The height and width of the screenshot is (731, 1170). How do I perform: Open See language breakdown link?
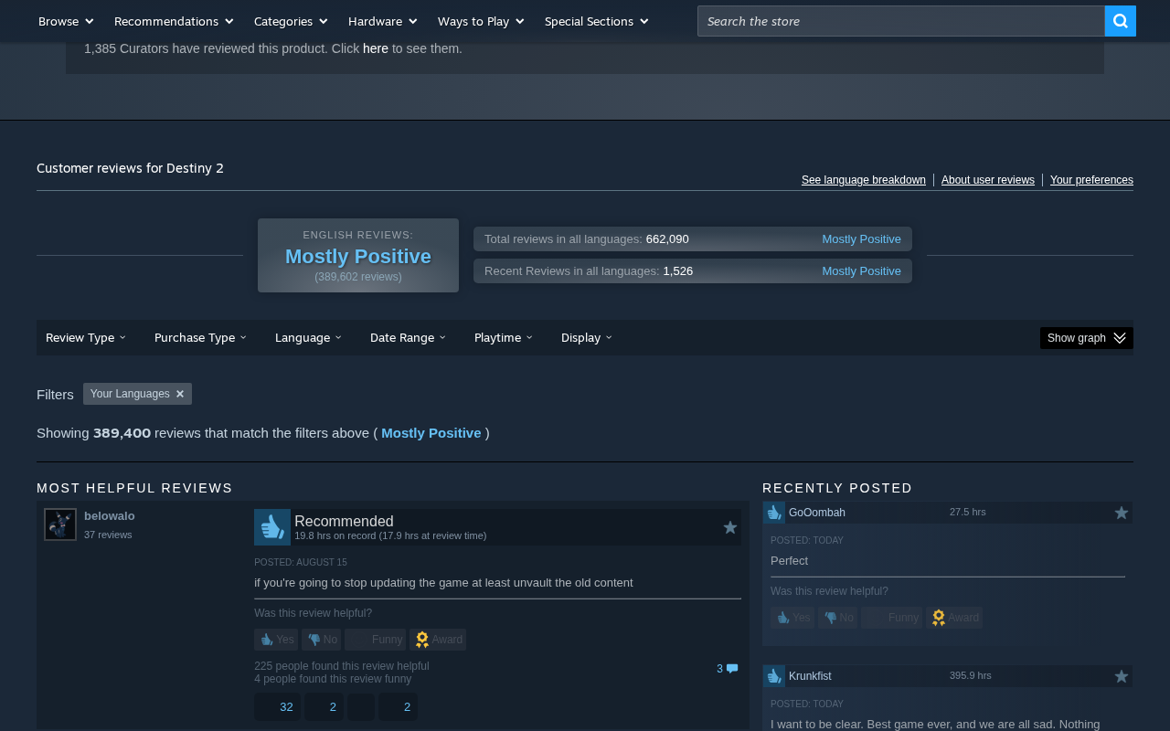pyautogui.click(x=864, y=180)
